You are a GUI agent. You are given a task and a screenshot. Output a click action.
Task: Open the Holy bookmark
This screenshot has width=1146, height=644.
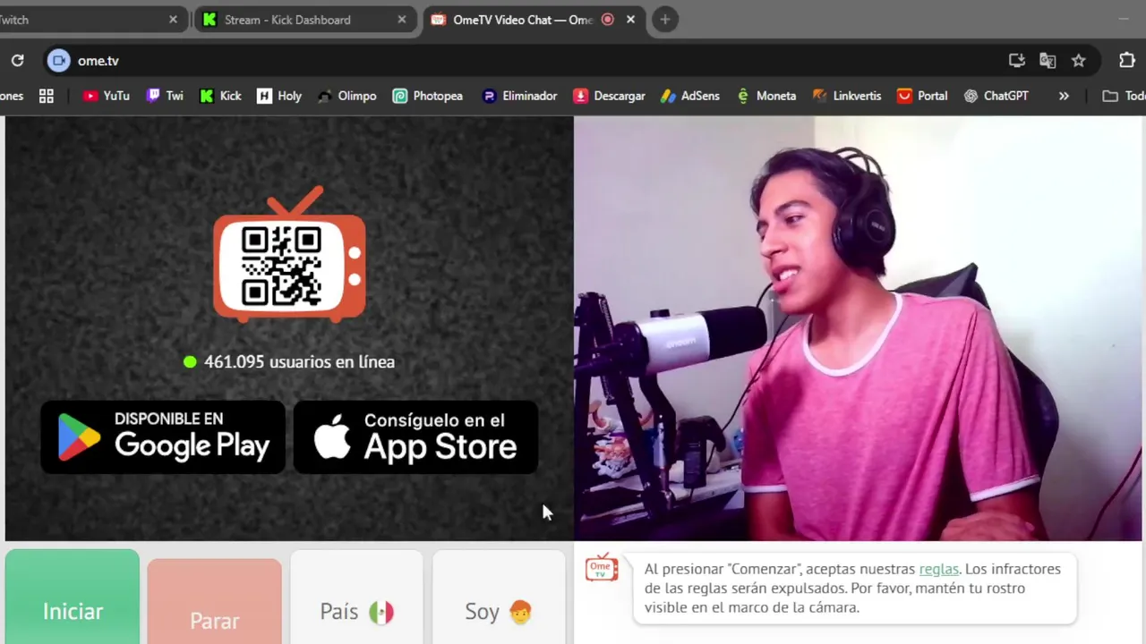pyautogui.click(x=279, y=96)
